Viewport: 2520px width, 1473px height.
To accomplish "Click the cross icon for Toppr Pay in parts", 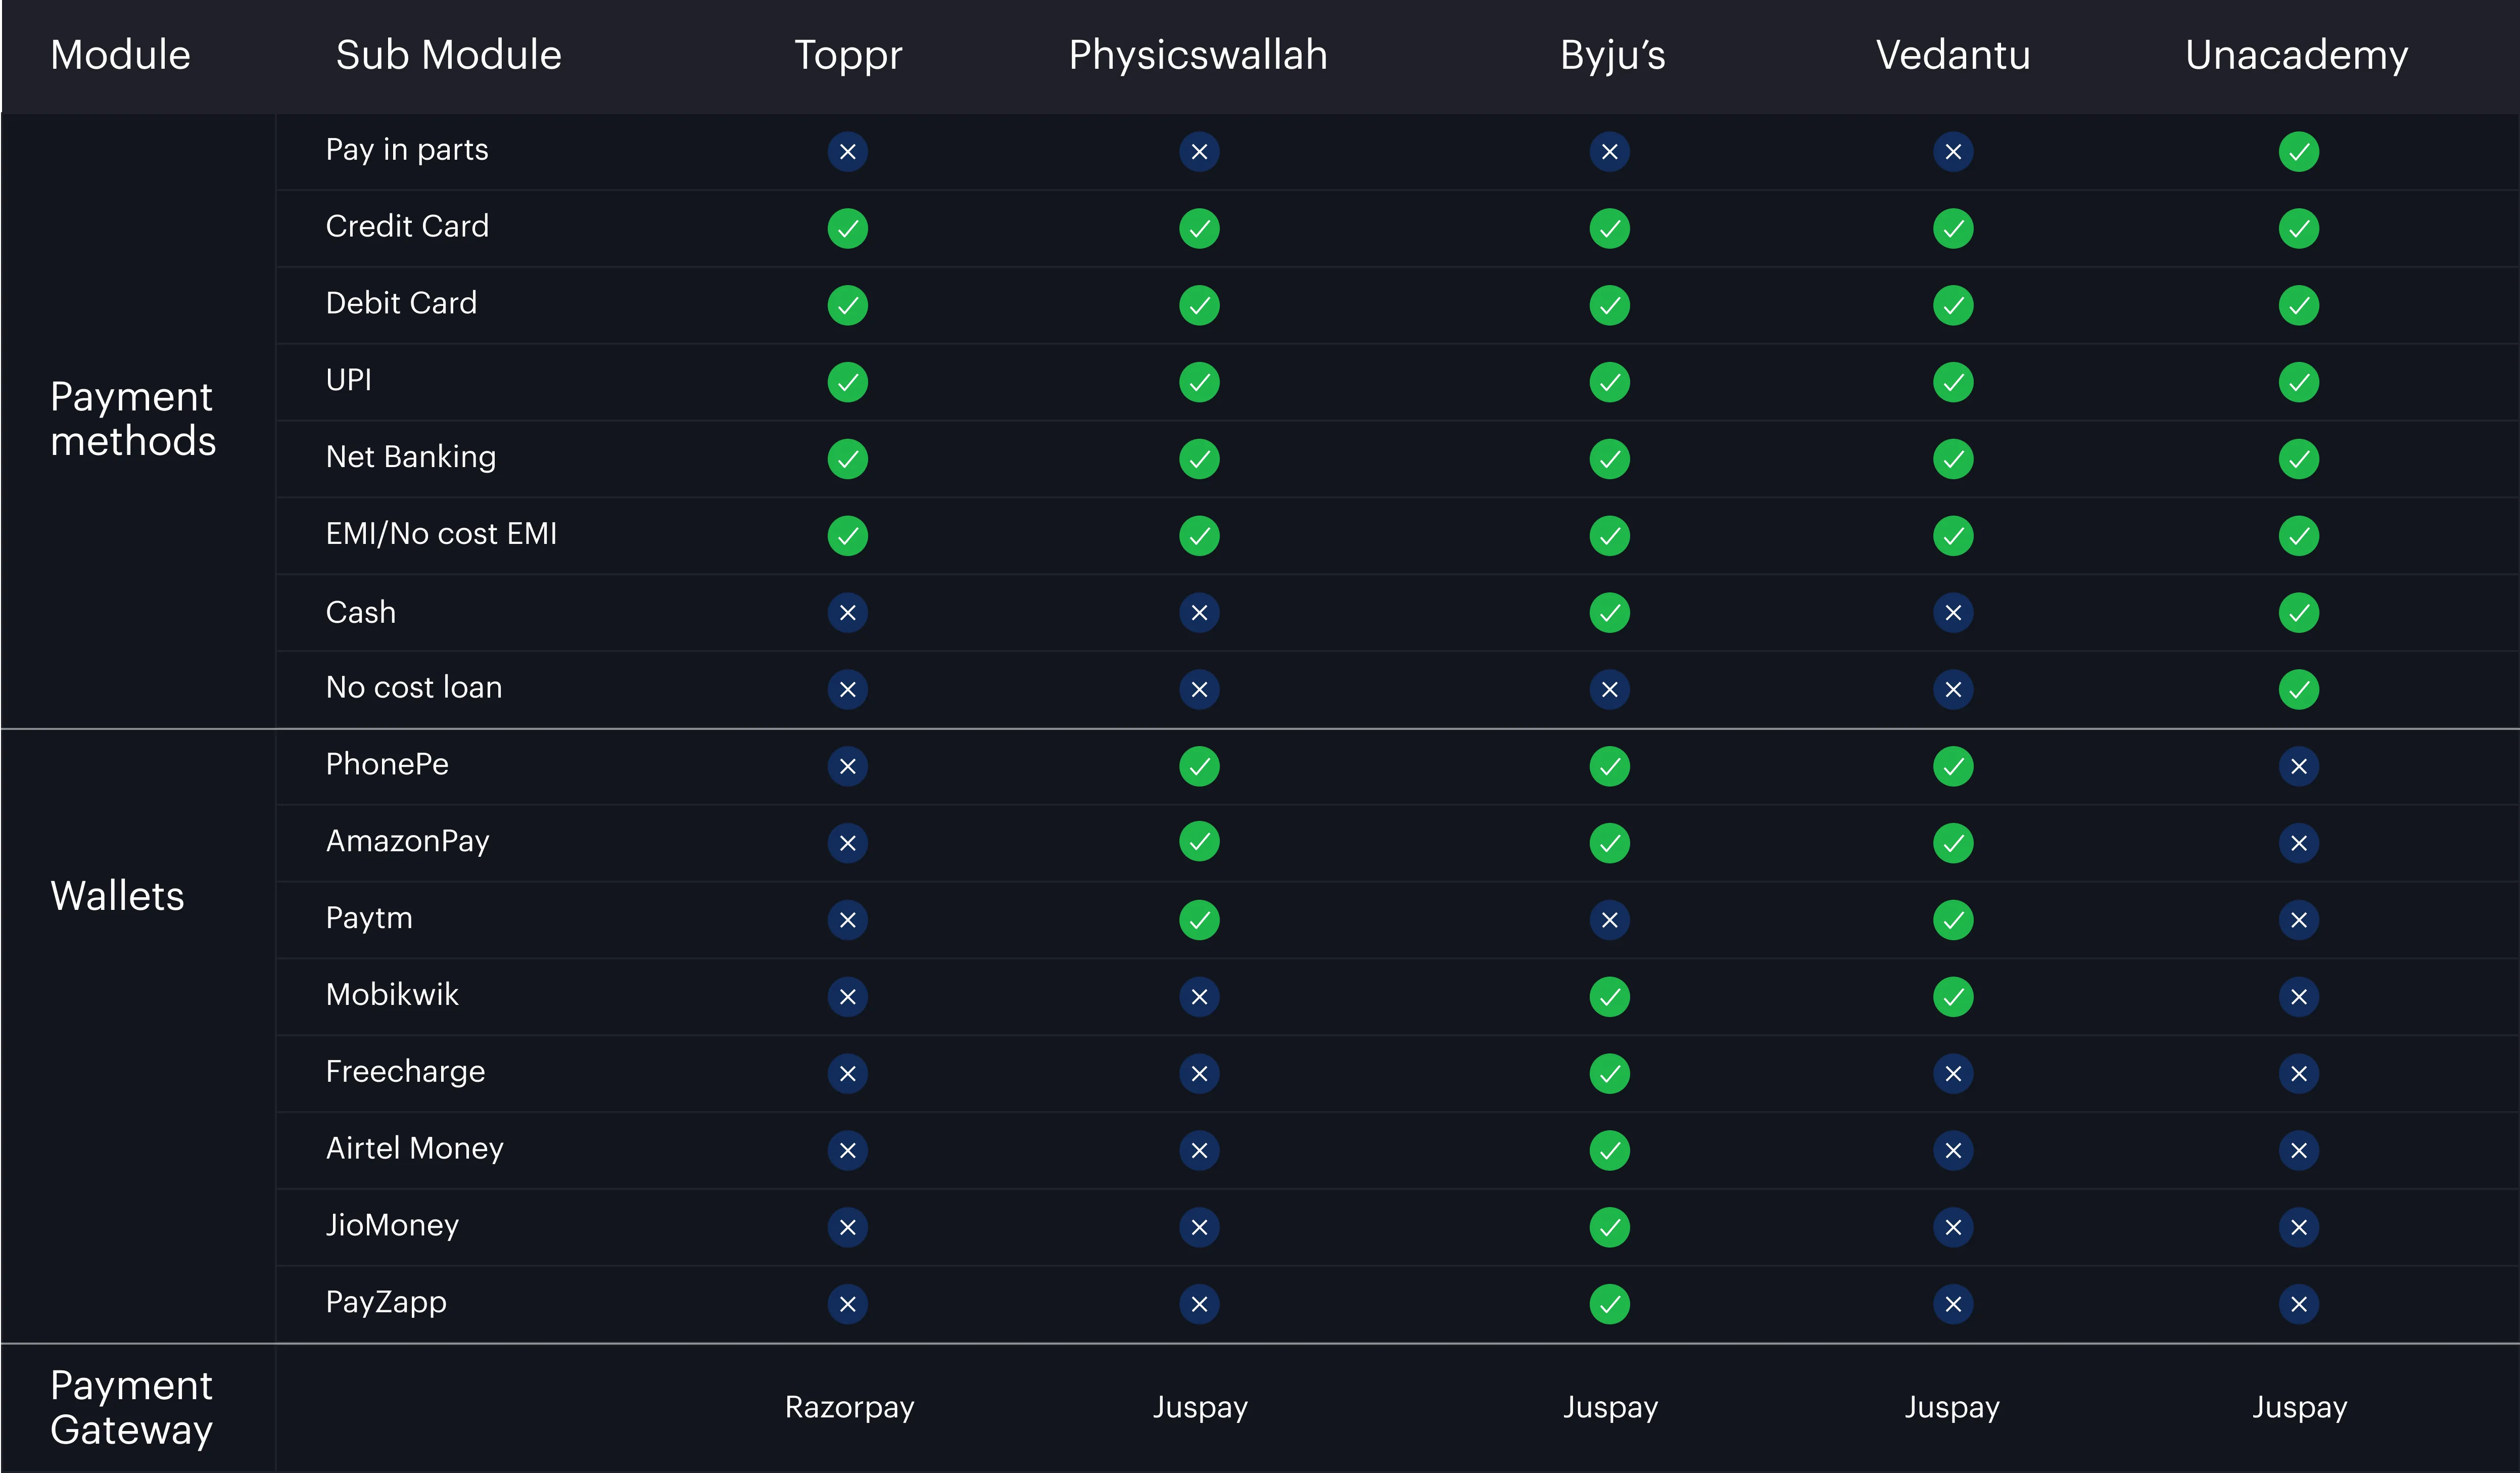I will (847, 152).
